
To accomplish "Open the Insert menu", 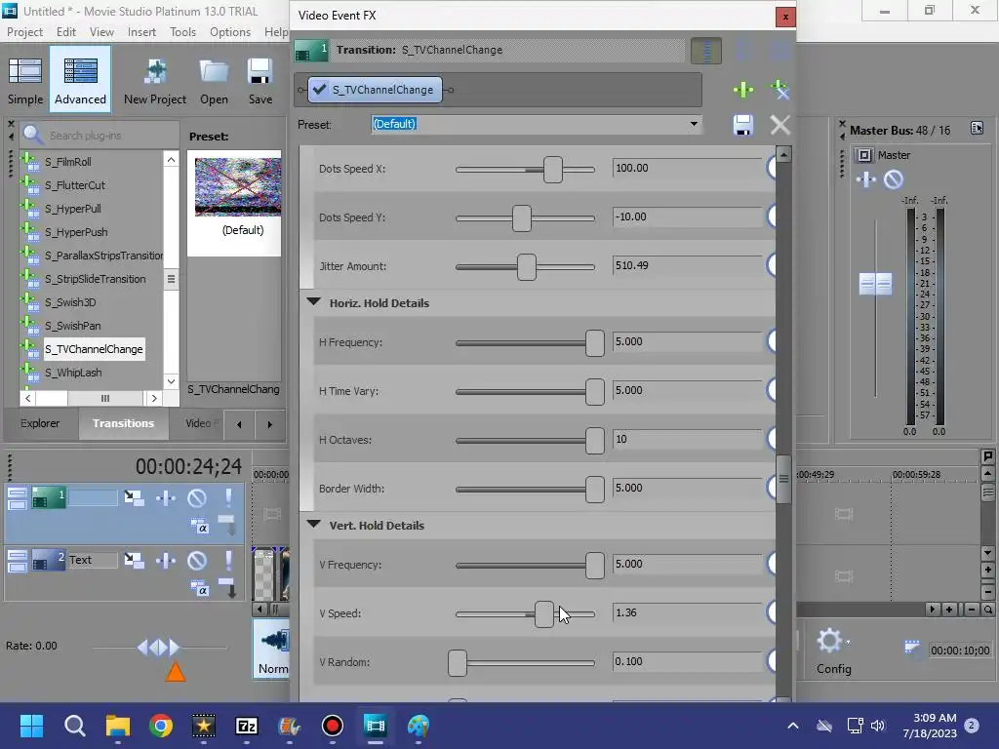I will 141,32.
